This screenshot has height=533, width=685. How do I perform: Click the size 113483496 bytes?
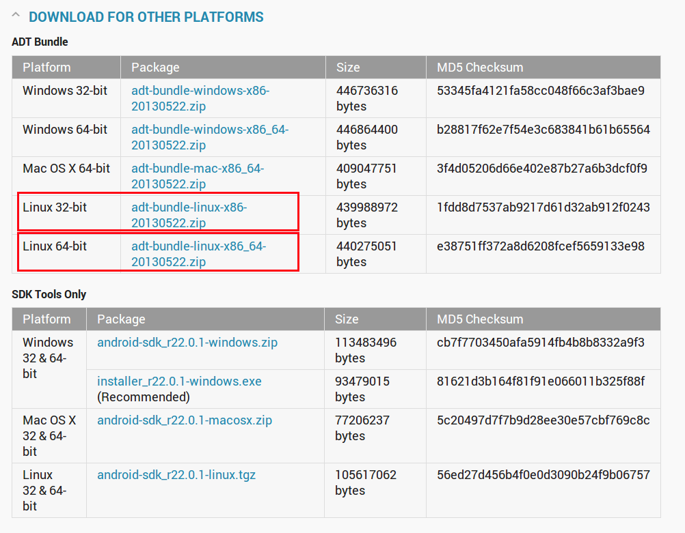click(x=366, y=350)
